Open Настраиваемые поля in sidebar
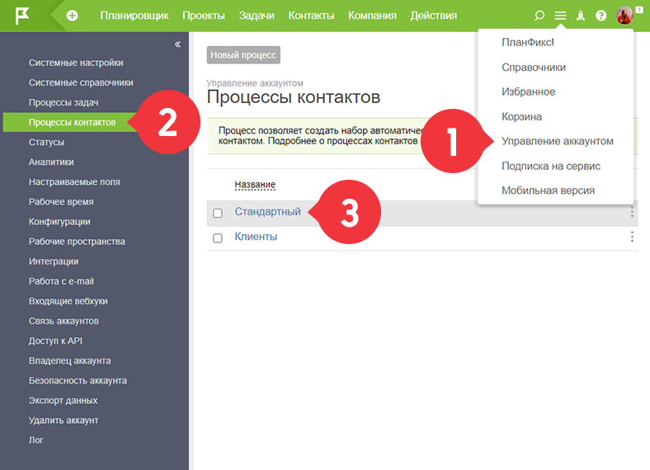The image size is (650, 470). pos(74,182)
